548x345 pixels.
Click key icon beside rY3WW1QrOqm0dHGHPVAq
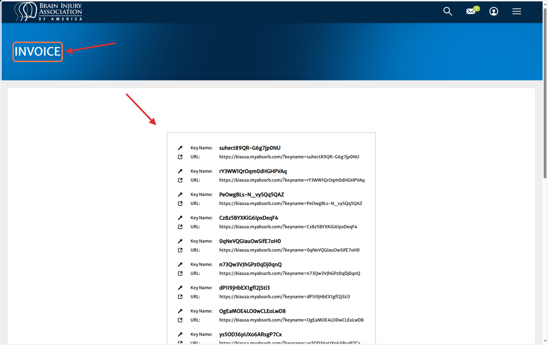pyautogui.click(x=180, y=171)
